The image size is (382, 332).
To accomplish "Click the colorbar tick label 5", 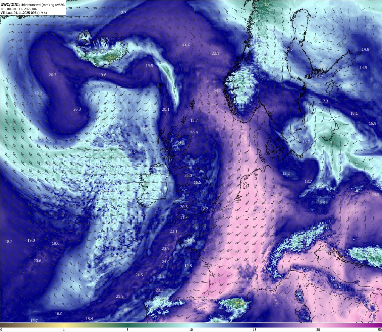I will click(127, 330).
